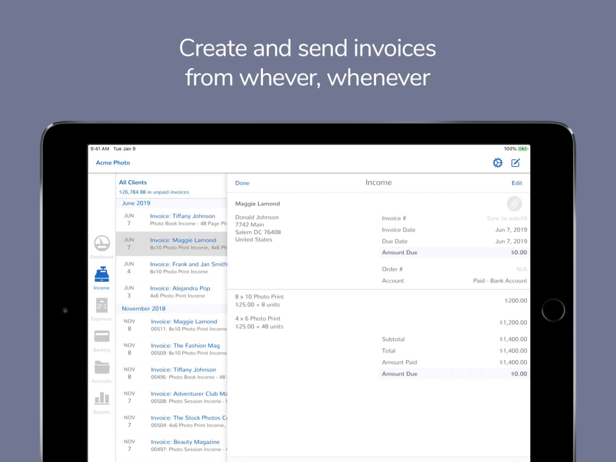Tap the Order # N/A field
Screen dimensions: 616x462
(x=454, y=269)
